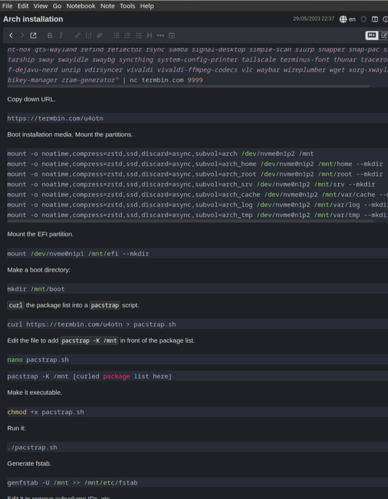Open the Help menu
This screenshot has width=388, height=499.
pos(147,6)
